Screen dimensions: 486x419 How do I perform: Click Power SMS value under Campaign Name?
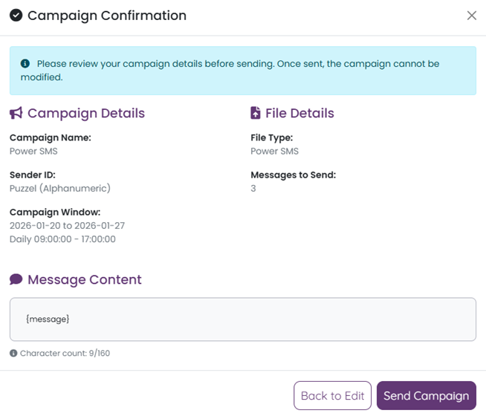[33, 152]
